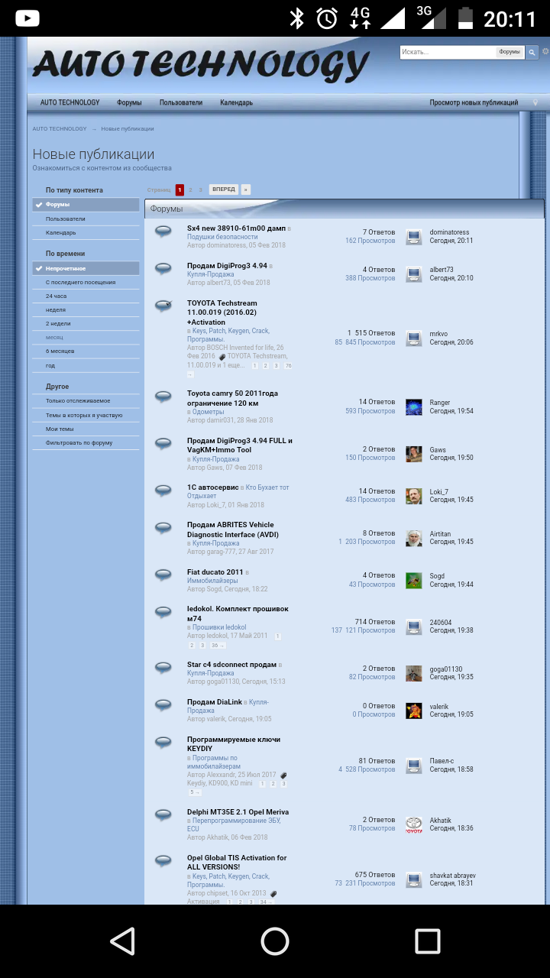Open AUTO TECHNOLOGY nav menu item
Screen dimensions: 550x978
tap(70, 102)
